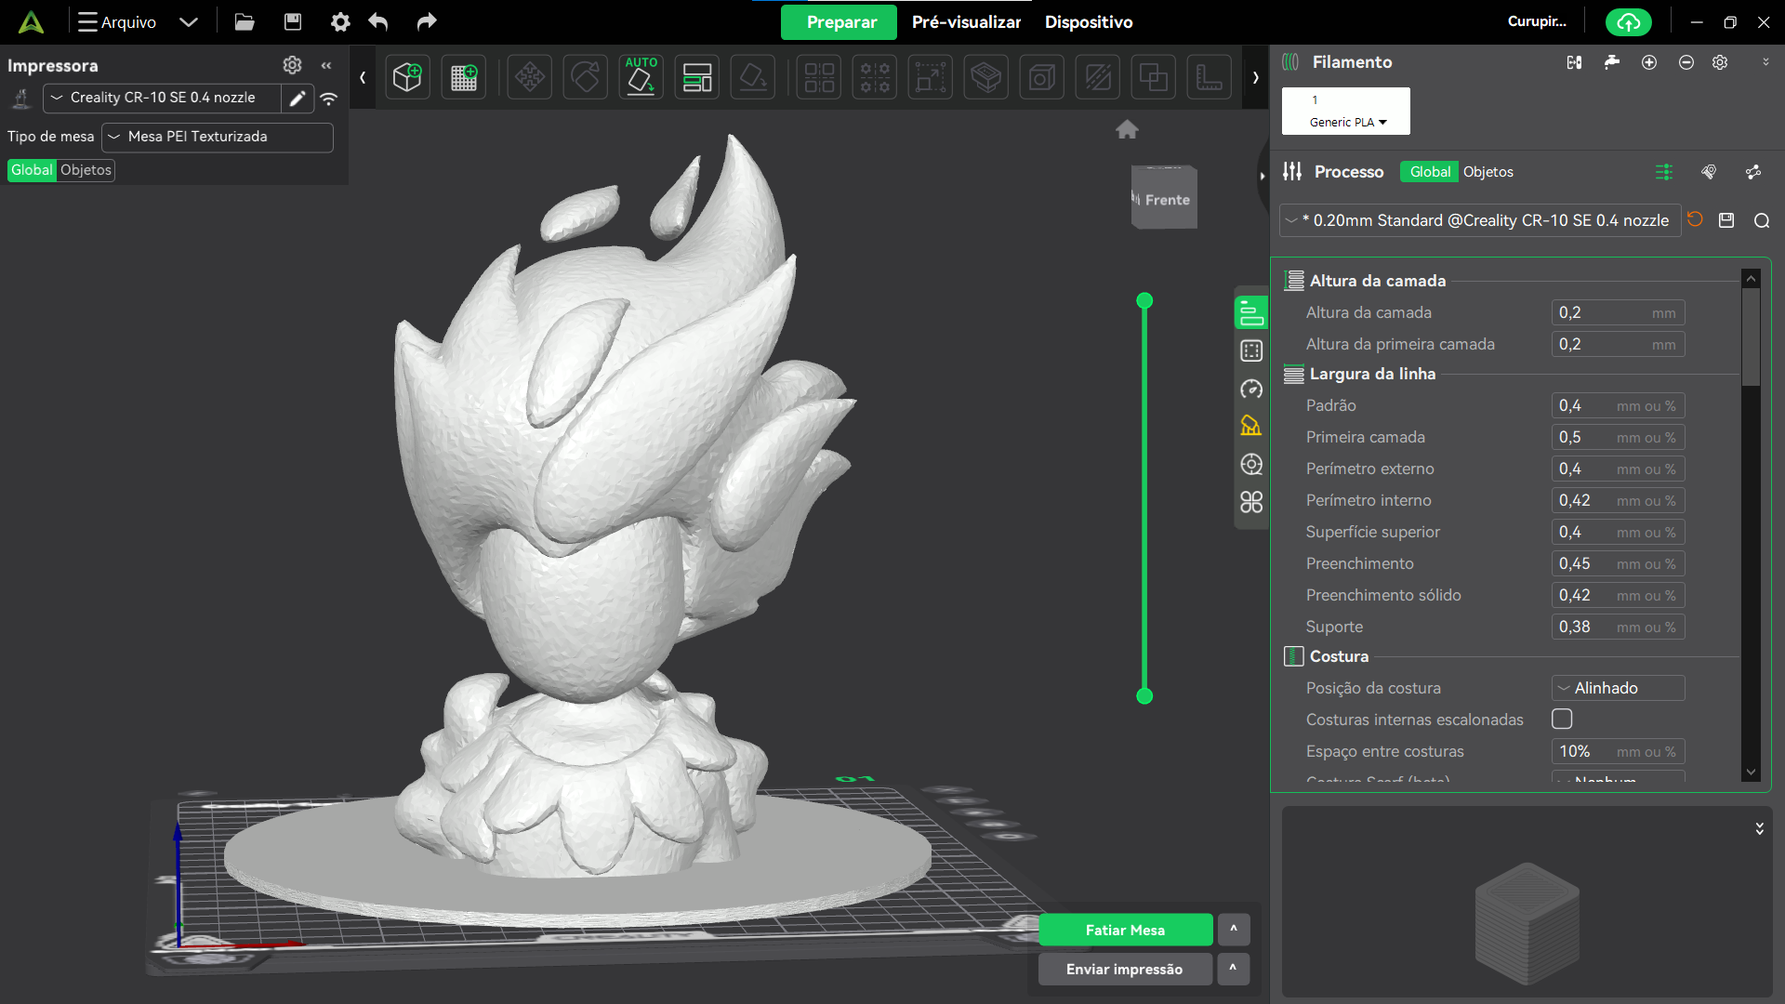
Task: Switch to the Dispositivo tab
Action: tap(1089, 22)
